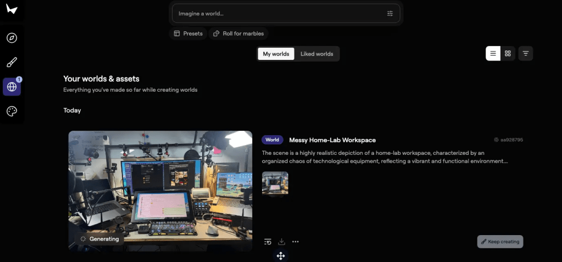
Task: Switch to the Liked worlds tab
Action: point(316,54)
